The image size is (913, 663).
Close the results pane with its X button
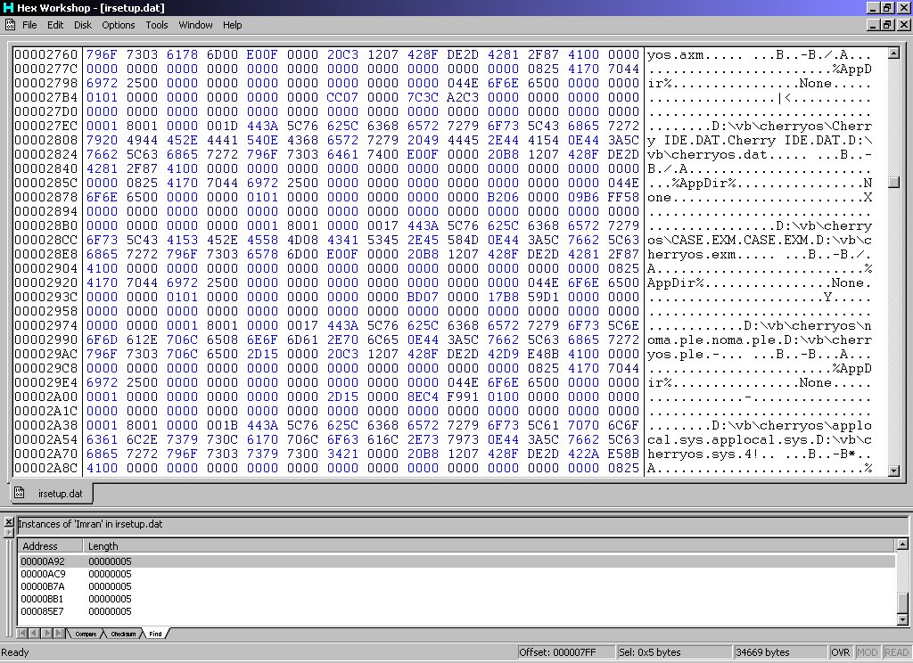coord(9,521)
